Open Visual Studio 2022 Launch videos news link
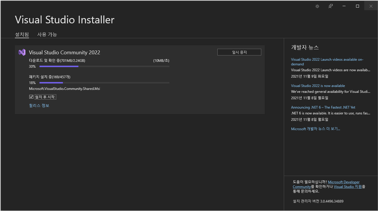Image resolution: width=378 pixels, height=211 pixels. (327, 62)
